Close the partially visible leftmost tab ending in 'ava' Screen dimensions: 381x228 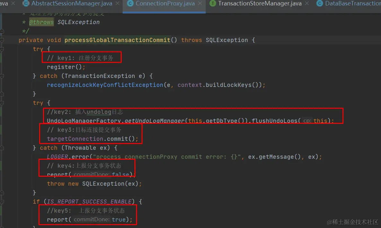pos(13,4)
